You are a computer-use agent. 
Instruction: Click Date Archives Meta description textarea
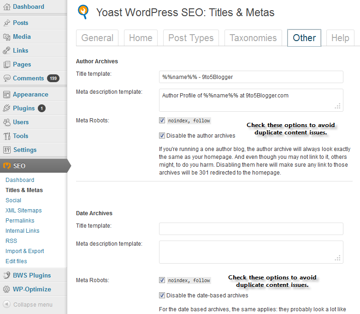(251, 252)
